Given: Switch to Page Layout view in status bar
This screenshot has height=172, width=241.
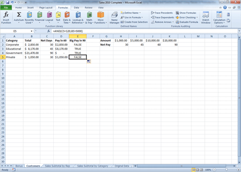Looking at the screenshot, I should point(197,170).
